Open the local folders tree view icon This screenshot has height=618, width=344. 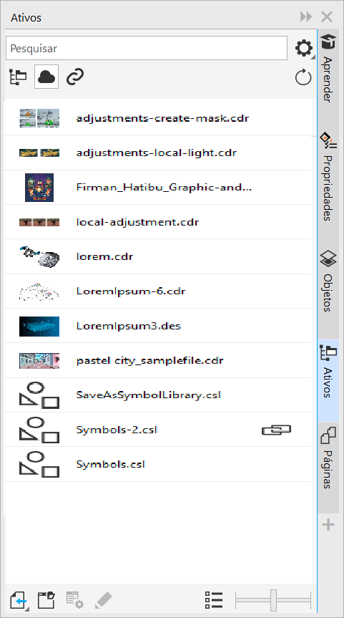(18, 77)
